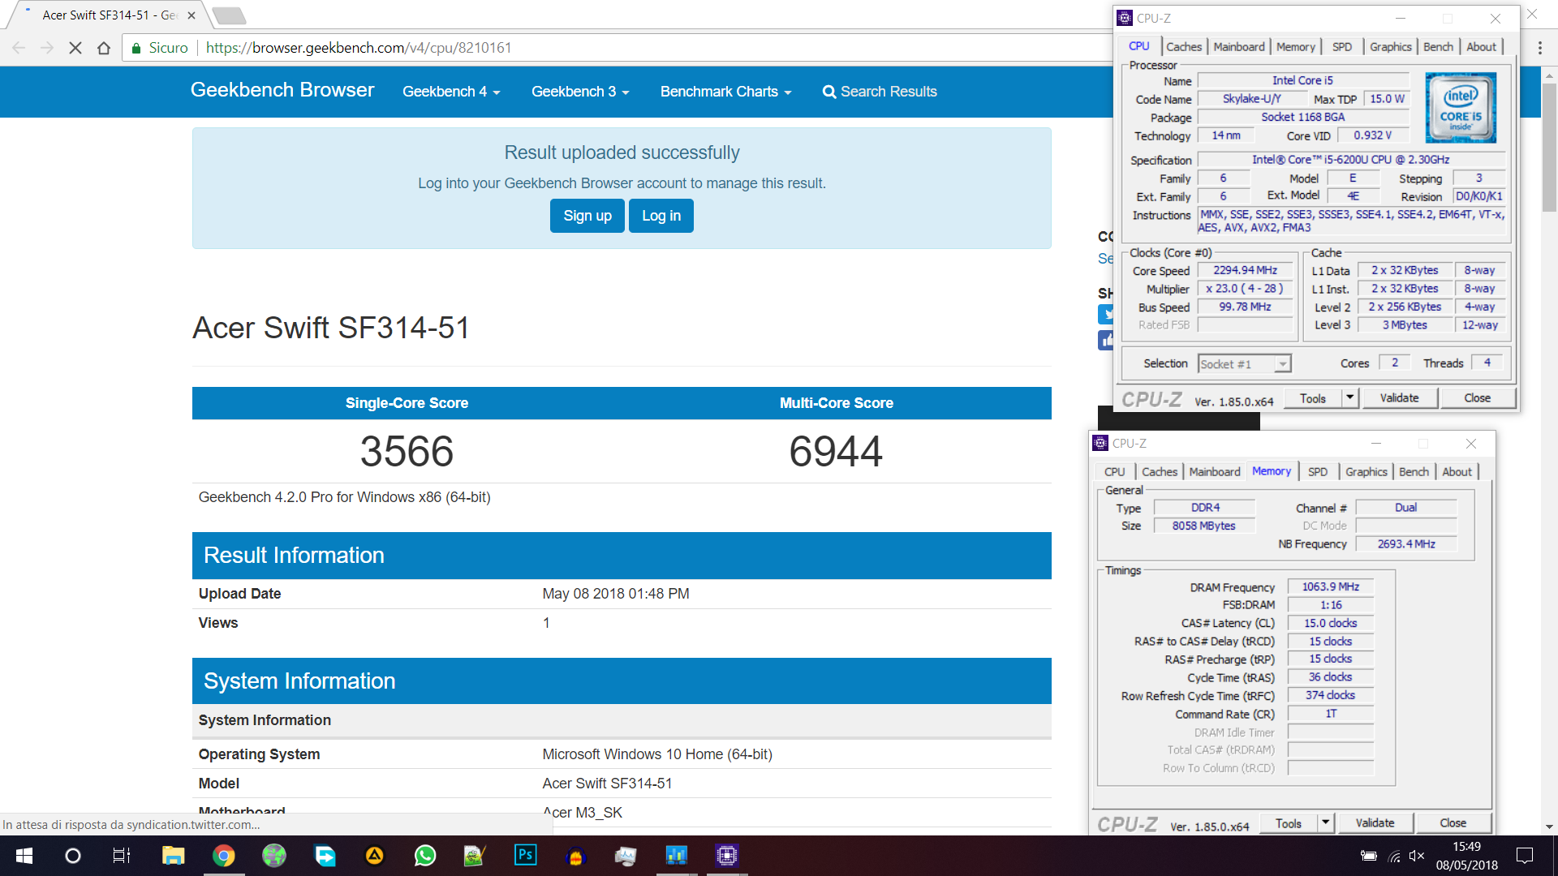Select Graphics tab in bottom CPU-Z window

click(1366, 472)
